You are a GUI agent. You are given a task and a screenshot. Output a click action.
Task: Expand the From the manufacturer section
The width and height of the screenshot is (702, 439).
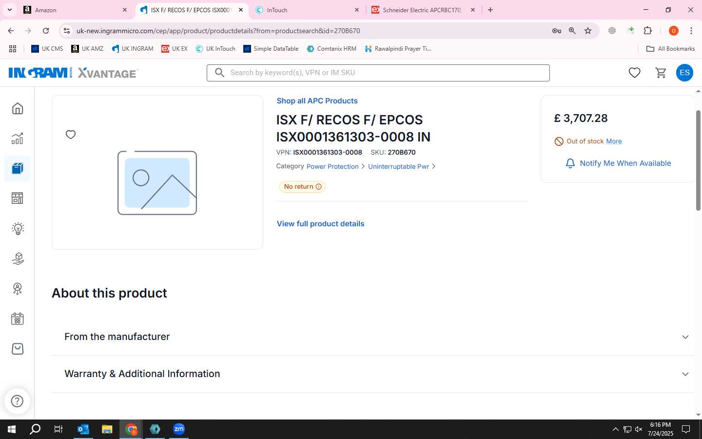pyautogui.click(x=373, y=337)
